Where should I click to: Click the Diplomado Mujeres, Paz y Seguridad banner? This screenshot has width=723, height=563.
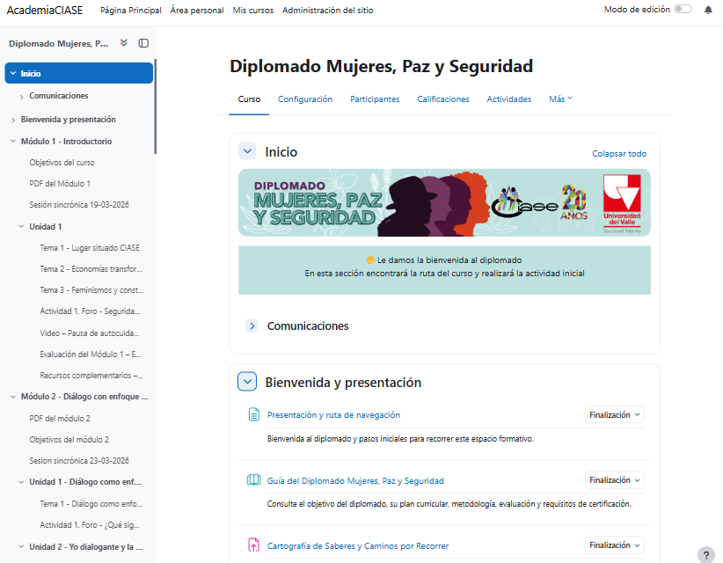pyautogui.click(x=444, y=203)
